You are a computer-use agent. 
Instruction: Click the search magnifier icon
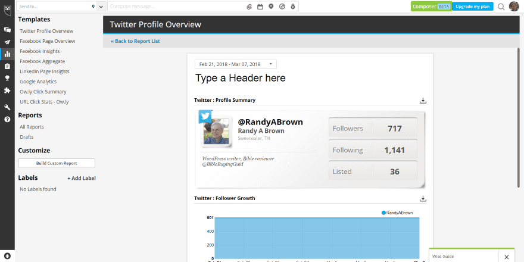click(x=501, y=7)
